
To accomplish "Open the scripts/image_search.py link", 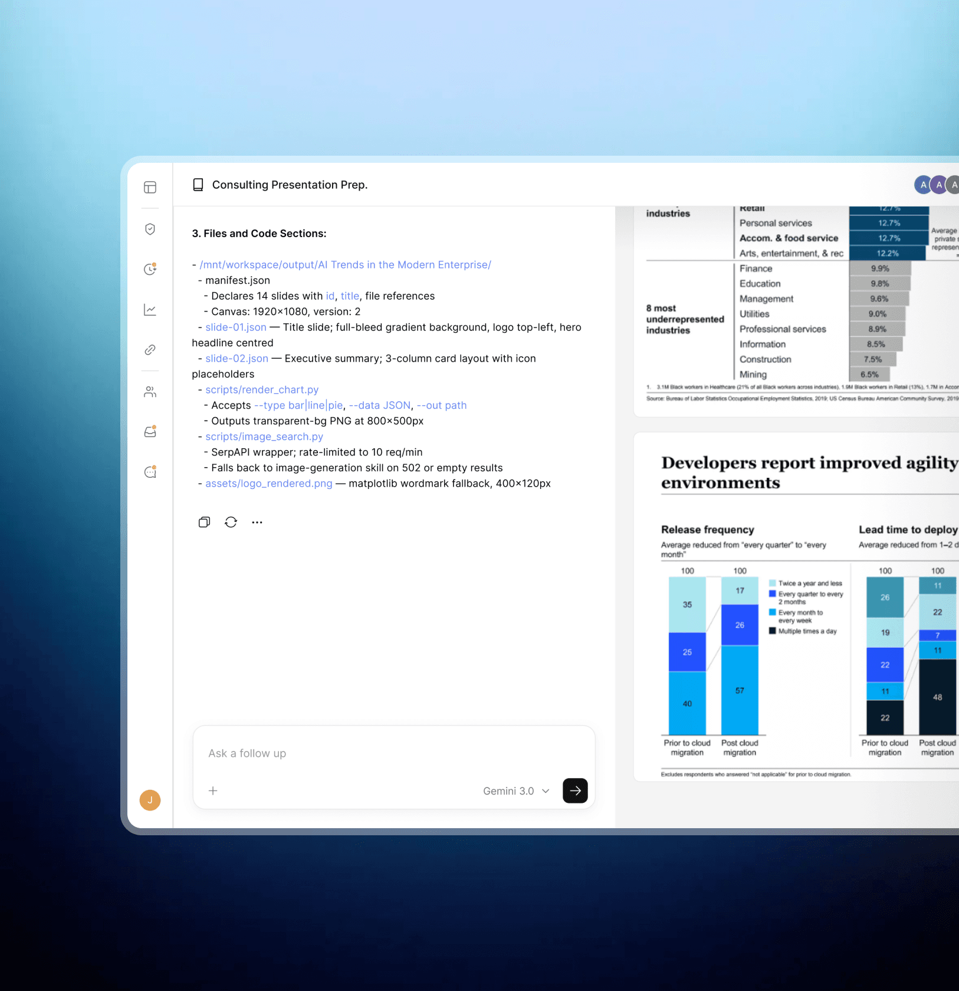I will pos(264,437).
